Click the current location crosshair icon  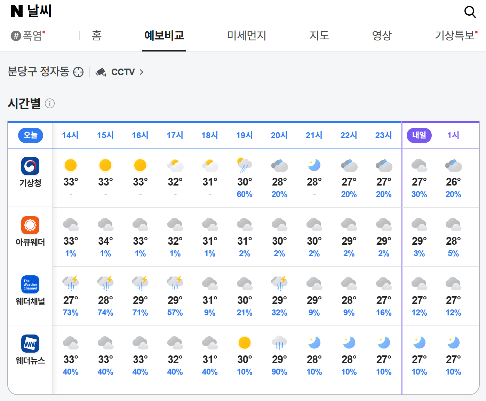tap(78, 72)
